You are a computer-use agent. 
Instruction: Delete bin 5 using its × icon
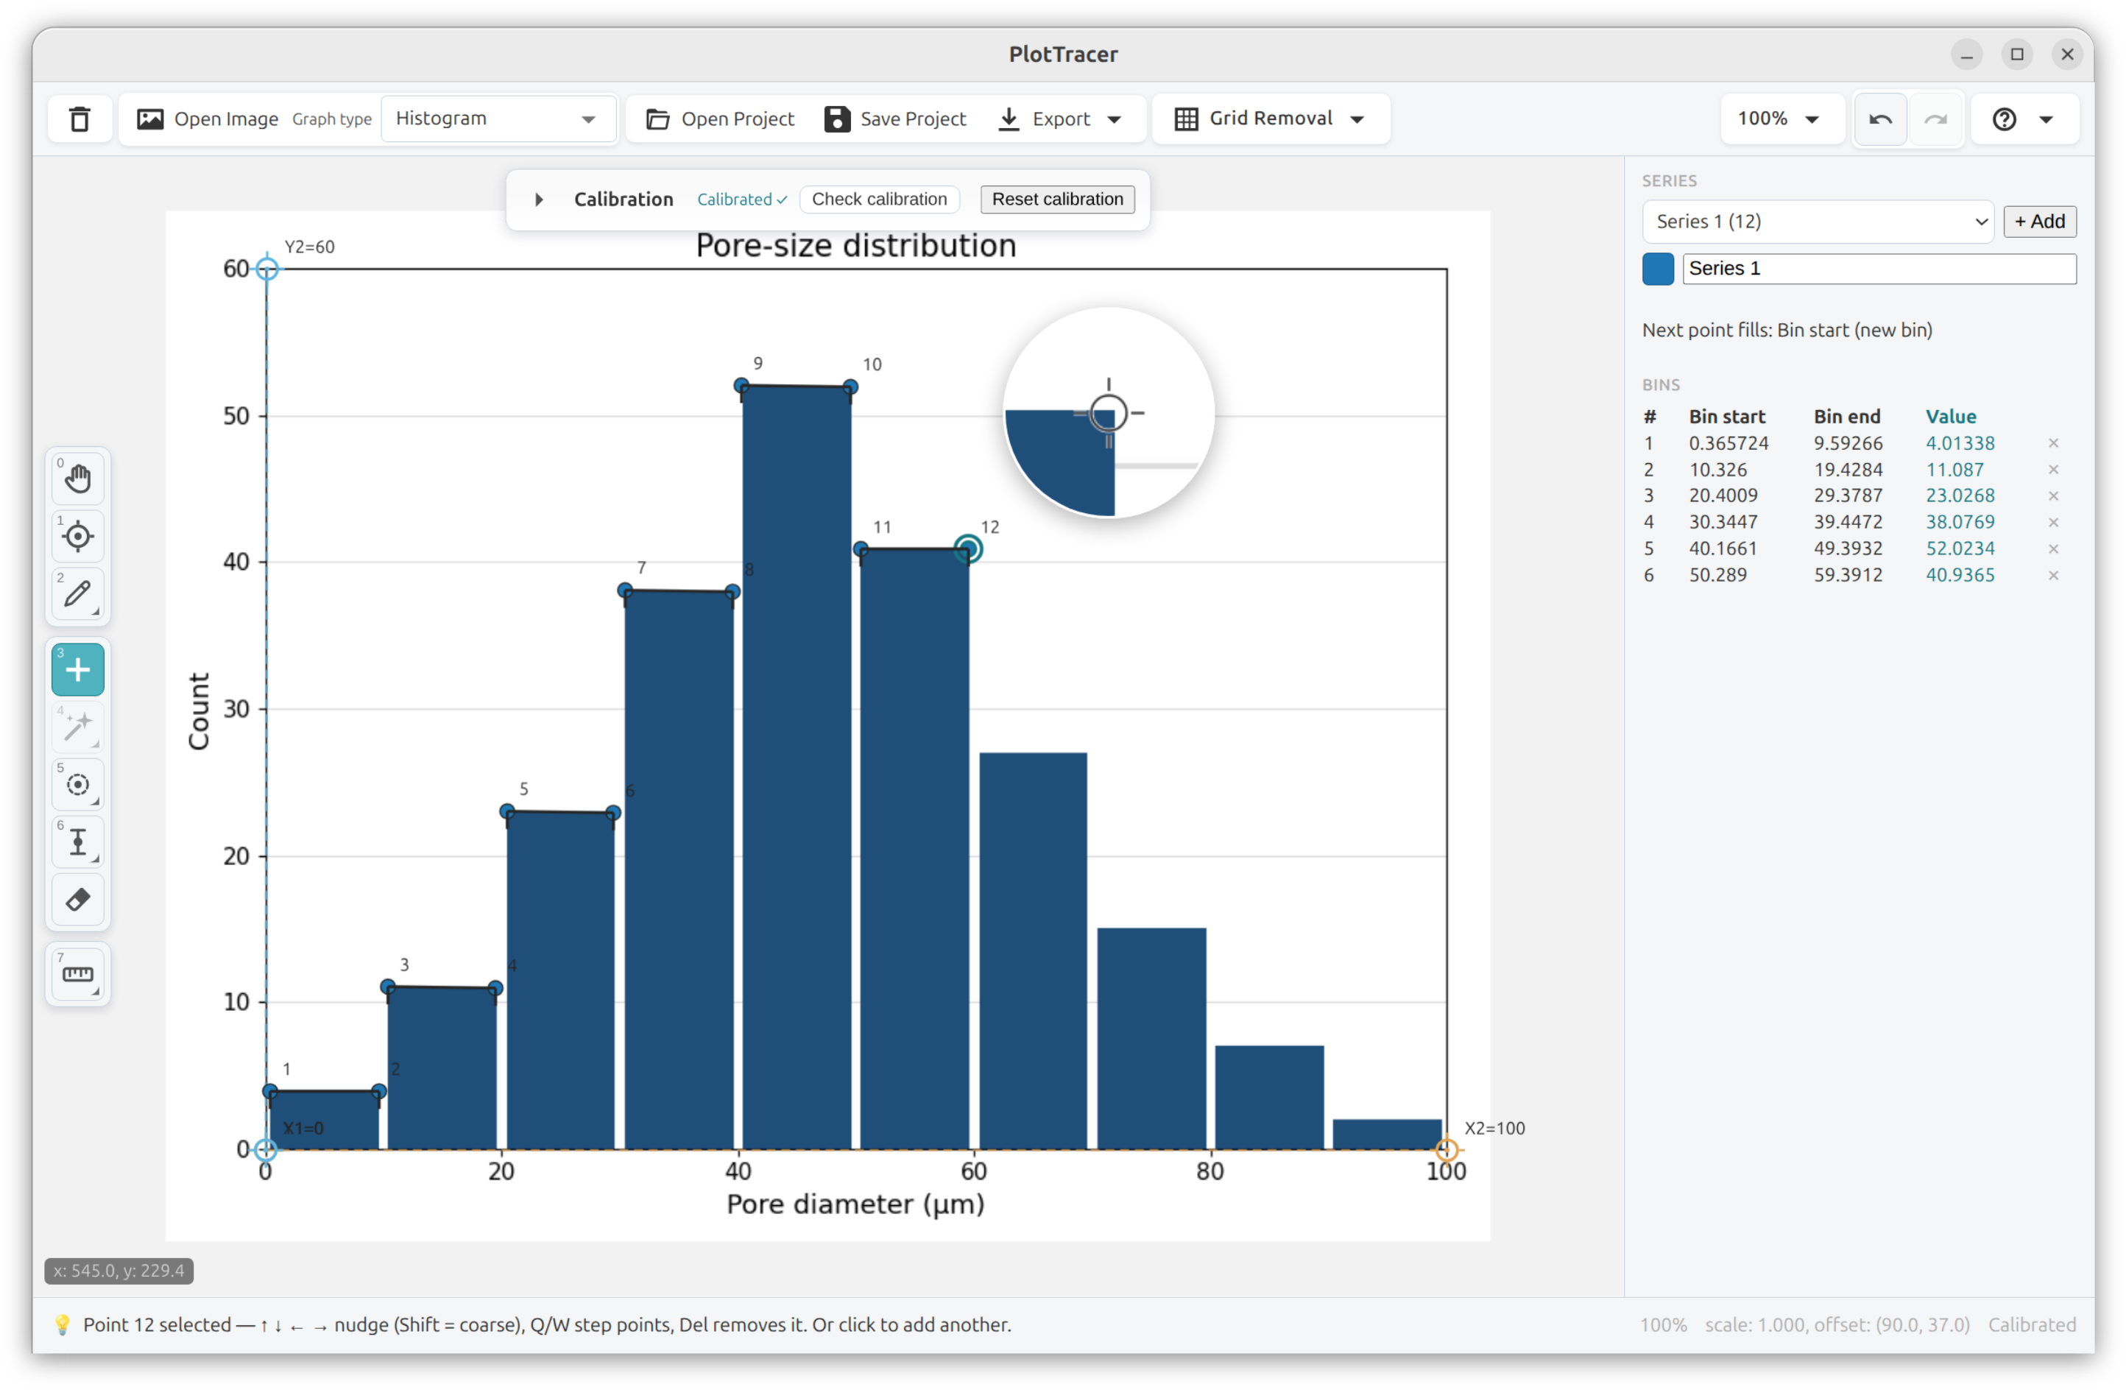(x=2052, y=548)
